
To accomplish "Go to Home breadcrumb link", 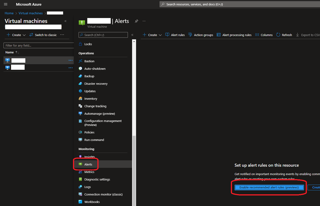I will tap(9, 13).
